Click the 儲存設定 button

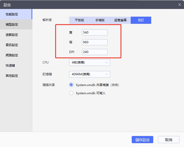click(x=142, y=140)
